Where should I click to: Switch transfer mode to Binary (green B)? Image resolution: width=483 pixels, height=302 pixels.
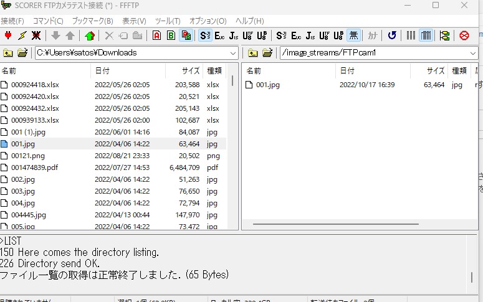170,35
